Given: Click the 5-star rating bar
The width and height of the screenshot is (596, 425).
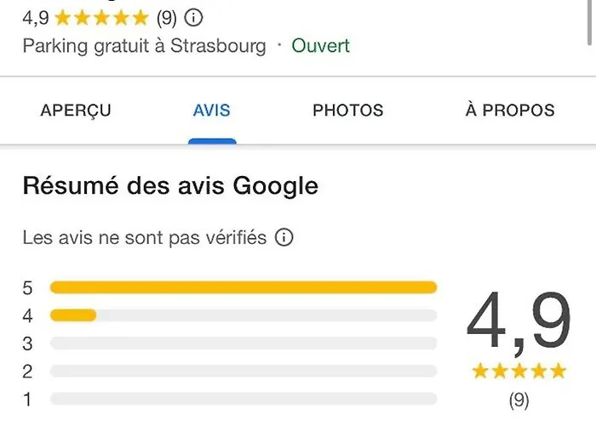Looking at the screenshot, I should 244,287.
